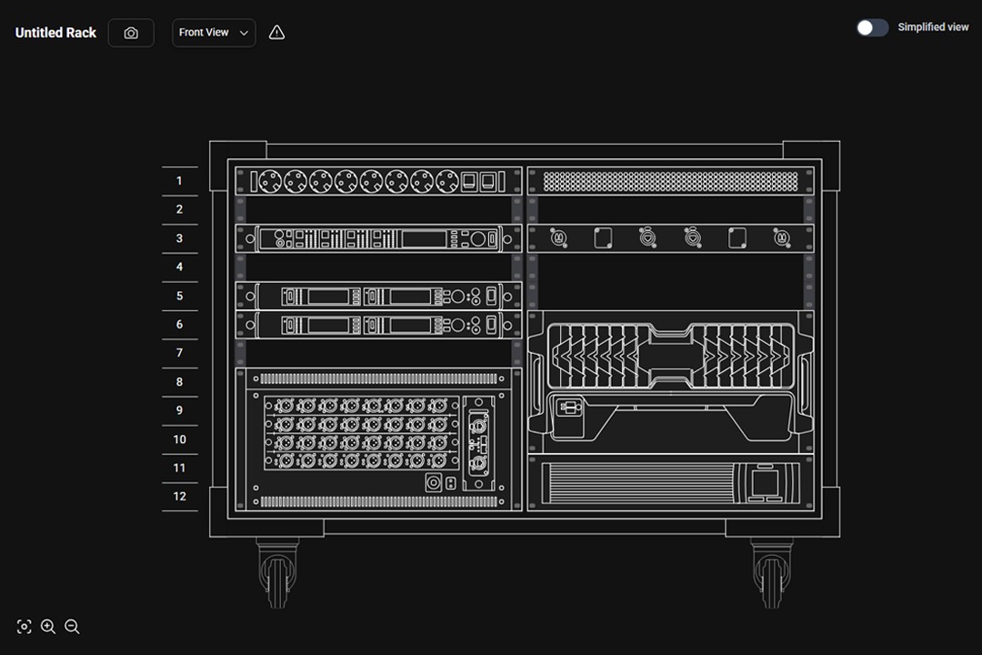Zoom out with the minus magnifier

(72, 626)
